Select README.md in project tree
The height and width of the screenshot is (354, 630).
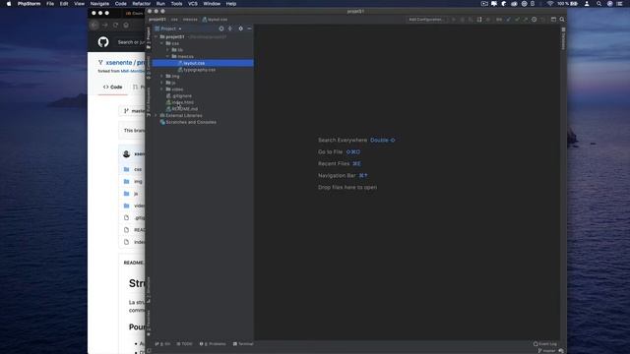[x=184, y=109]
